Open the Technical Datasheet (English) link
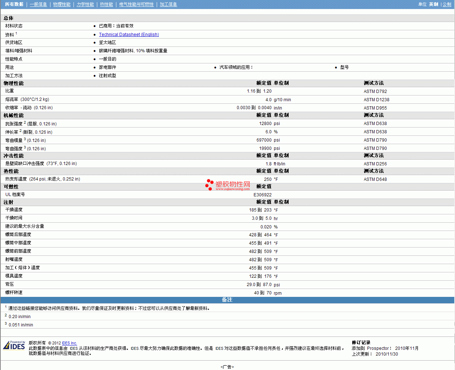 coord(129,35)
